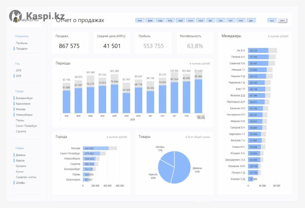Image resolution: width=305 pixels, height=208 pixels.
Task: Click the Kaspi.kz logo icon
Action: coord(16,16)
